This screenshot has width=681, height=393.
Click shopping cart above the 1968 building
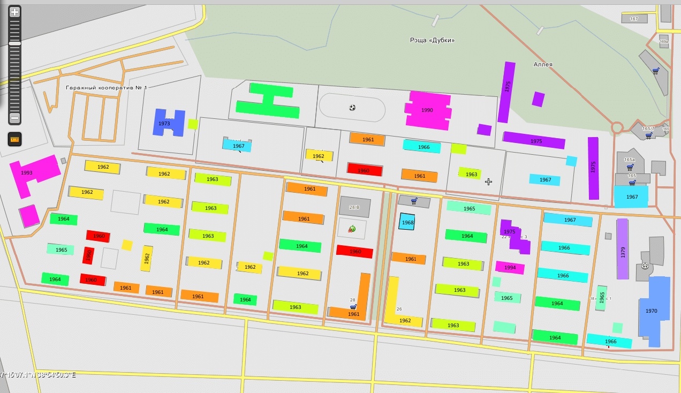[414, 201]
